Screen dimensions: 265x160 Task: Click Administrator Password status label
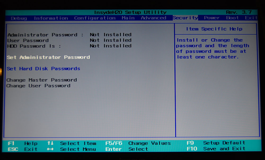(46, 35)
